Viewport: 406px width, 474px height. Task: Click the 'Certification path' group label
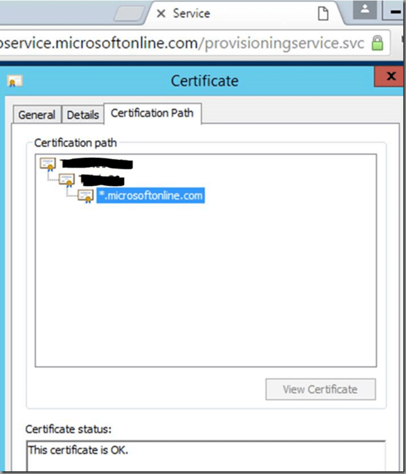(x=75, y=143)
